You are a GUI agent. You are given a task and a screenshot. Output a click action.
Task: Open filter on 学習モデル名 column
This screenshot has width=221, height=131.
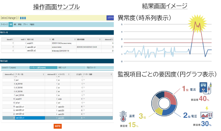click(x=50, y=40)
